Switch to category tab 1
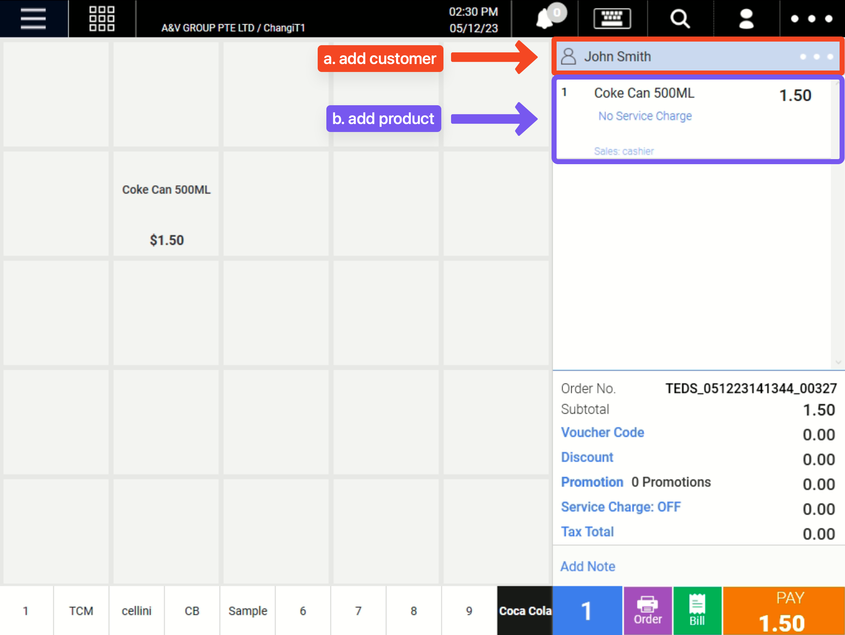The width and height of the screenshot is (845, 635). tap(26, 610)
